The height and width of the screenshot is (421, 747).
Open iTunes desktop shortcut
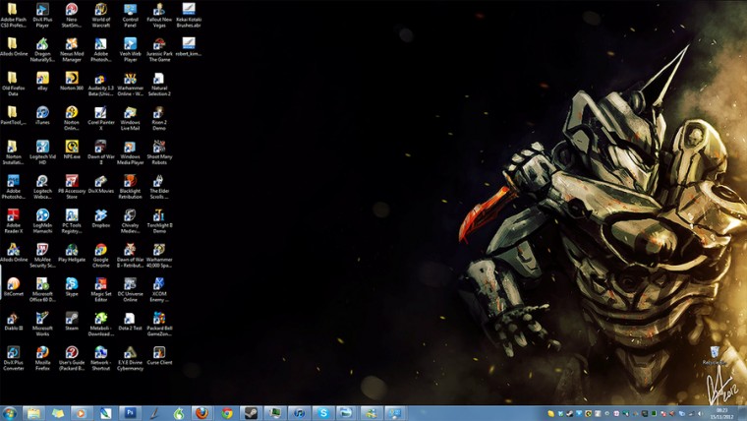pyautogui.click(x=42, y=115)
